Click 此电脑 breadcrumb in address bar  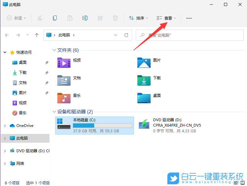click(64, 35)
